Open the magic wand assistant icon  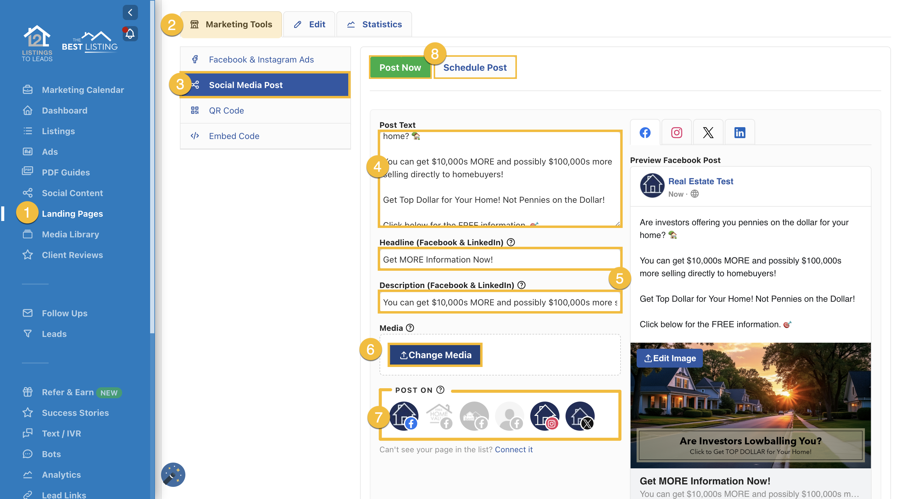point(173,474)
